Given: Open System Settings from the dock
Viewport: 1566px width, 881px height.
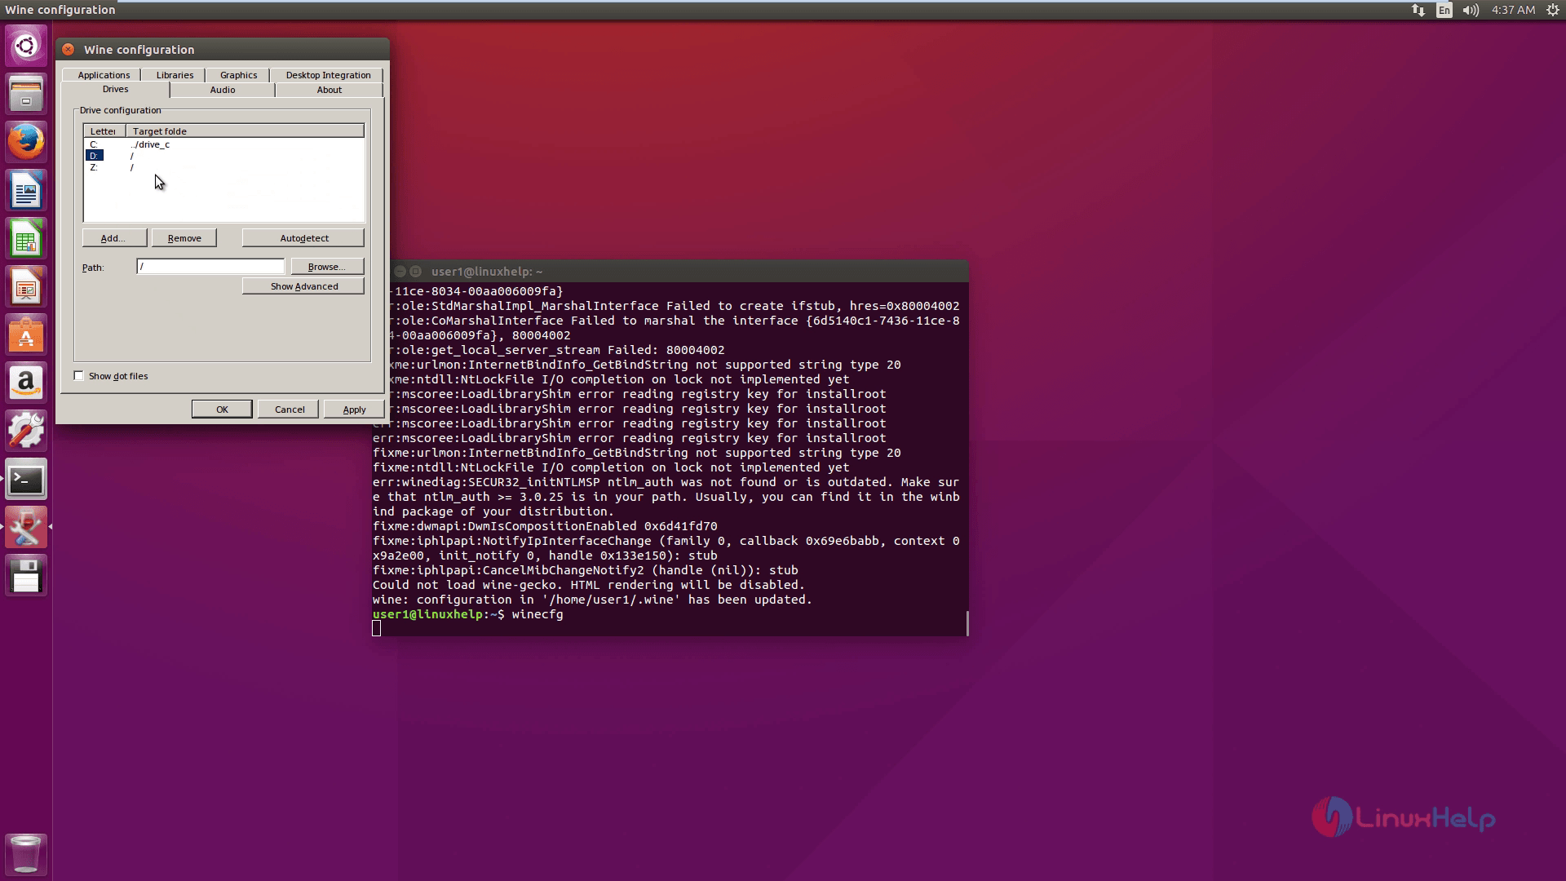Looking at the screenshot, I should pos(26,432).
